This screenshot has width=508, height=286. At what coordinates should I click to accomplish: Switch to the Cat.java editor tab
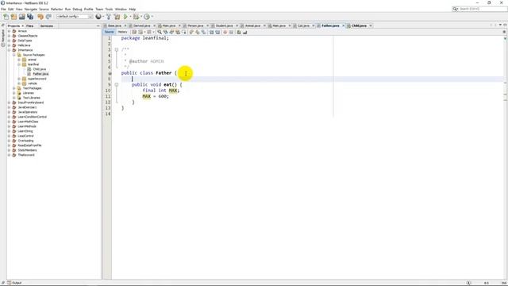click(x=303, y=25)
